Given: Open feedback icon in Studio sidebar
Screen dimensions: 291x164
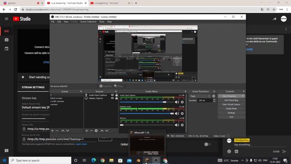Looking at the screenshot, I should tap(6, 151).
